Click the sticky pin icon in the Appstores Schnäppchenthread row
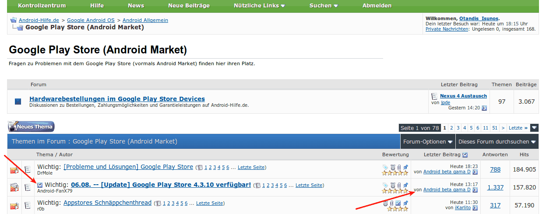This screenshot has height=214, width=546. (x=405, y=203)
